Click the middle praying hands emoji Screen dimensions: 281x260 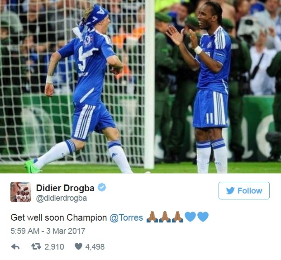pyautogui.click(x=165, y=217)
